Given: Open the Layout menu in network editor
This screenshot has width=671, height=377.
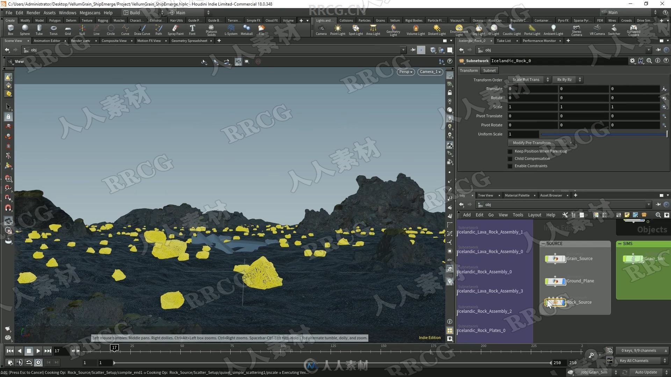Looking at the screenshot, I should [x=534, y=215].
